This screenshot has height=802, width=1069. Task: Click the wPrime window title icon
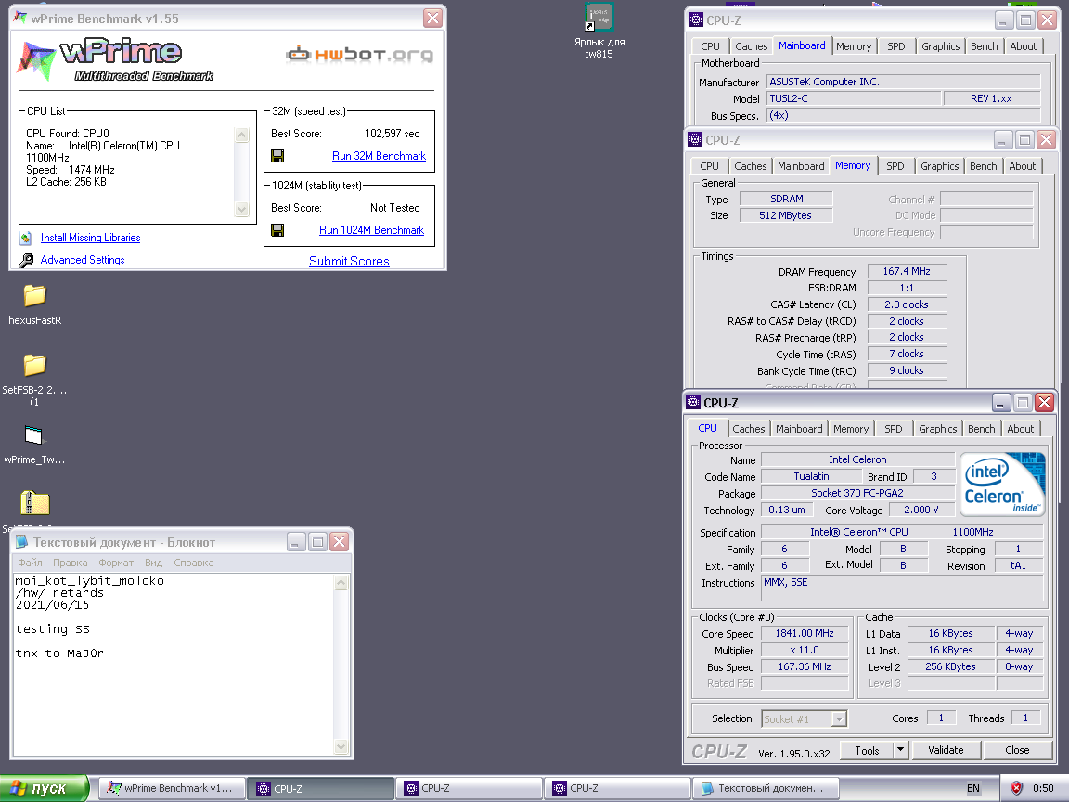click(x=20, y=19)
